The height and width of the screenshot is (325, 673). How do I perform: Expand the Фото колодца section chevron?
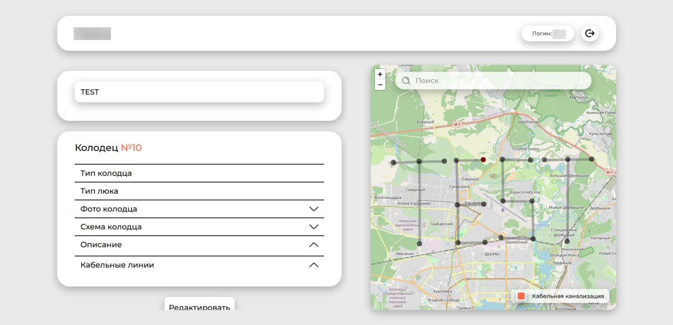pyautogui.click(x=314, y=209)
